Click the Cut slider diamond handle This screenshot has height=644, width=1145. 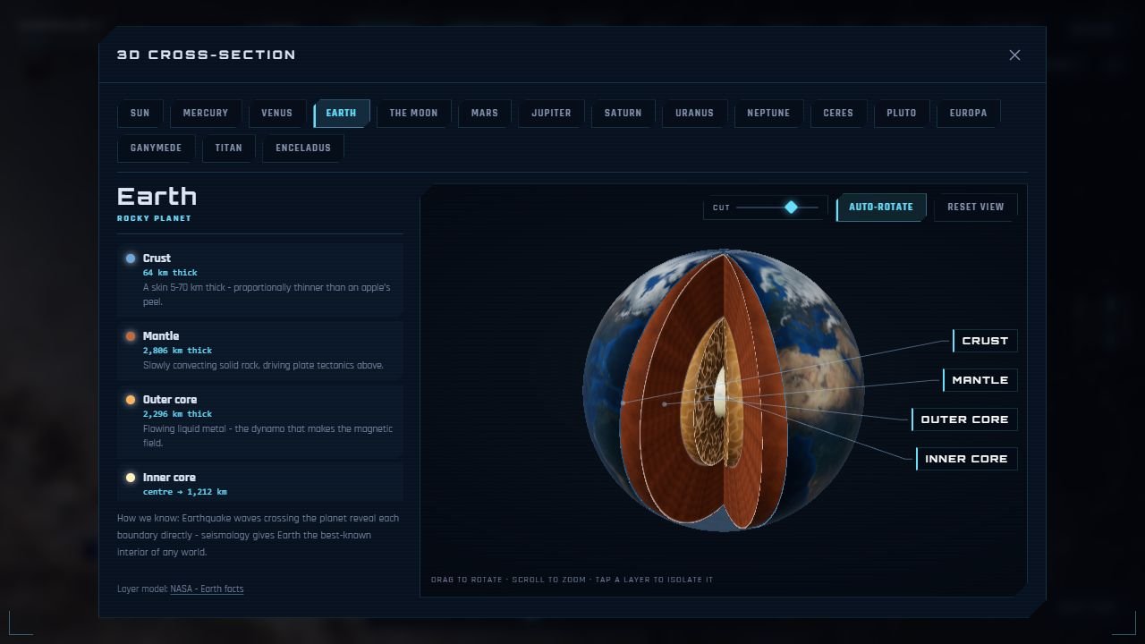(791, 208)
